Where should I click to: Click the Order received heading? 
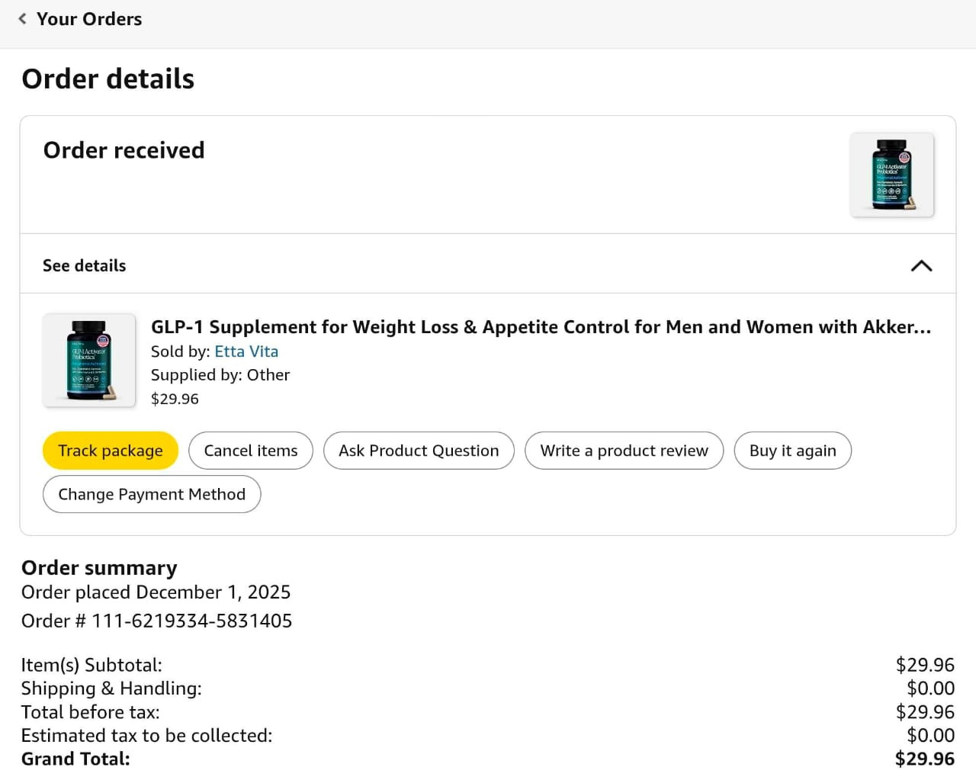click(124, 150)
